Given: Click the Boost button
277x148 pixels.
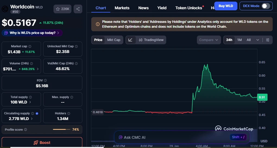Looking at the screenshot, I should pyautogui.click(x=42, y=143).
